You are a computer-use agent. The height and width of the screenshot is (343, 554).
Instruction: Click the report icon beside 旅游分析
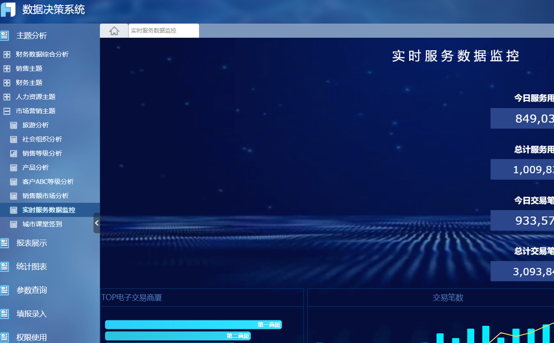pos(14,125)
